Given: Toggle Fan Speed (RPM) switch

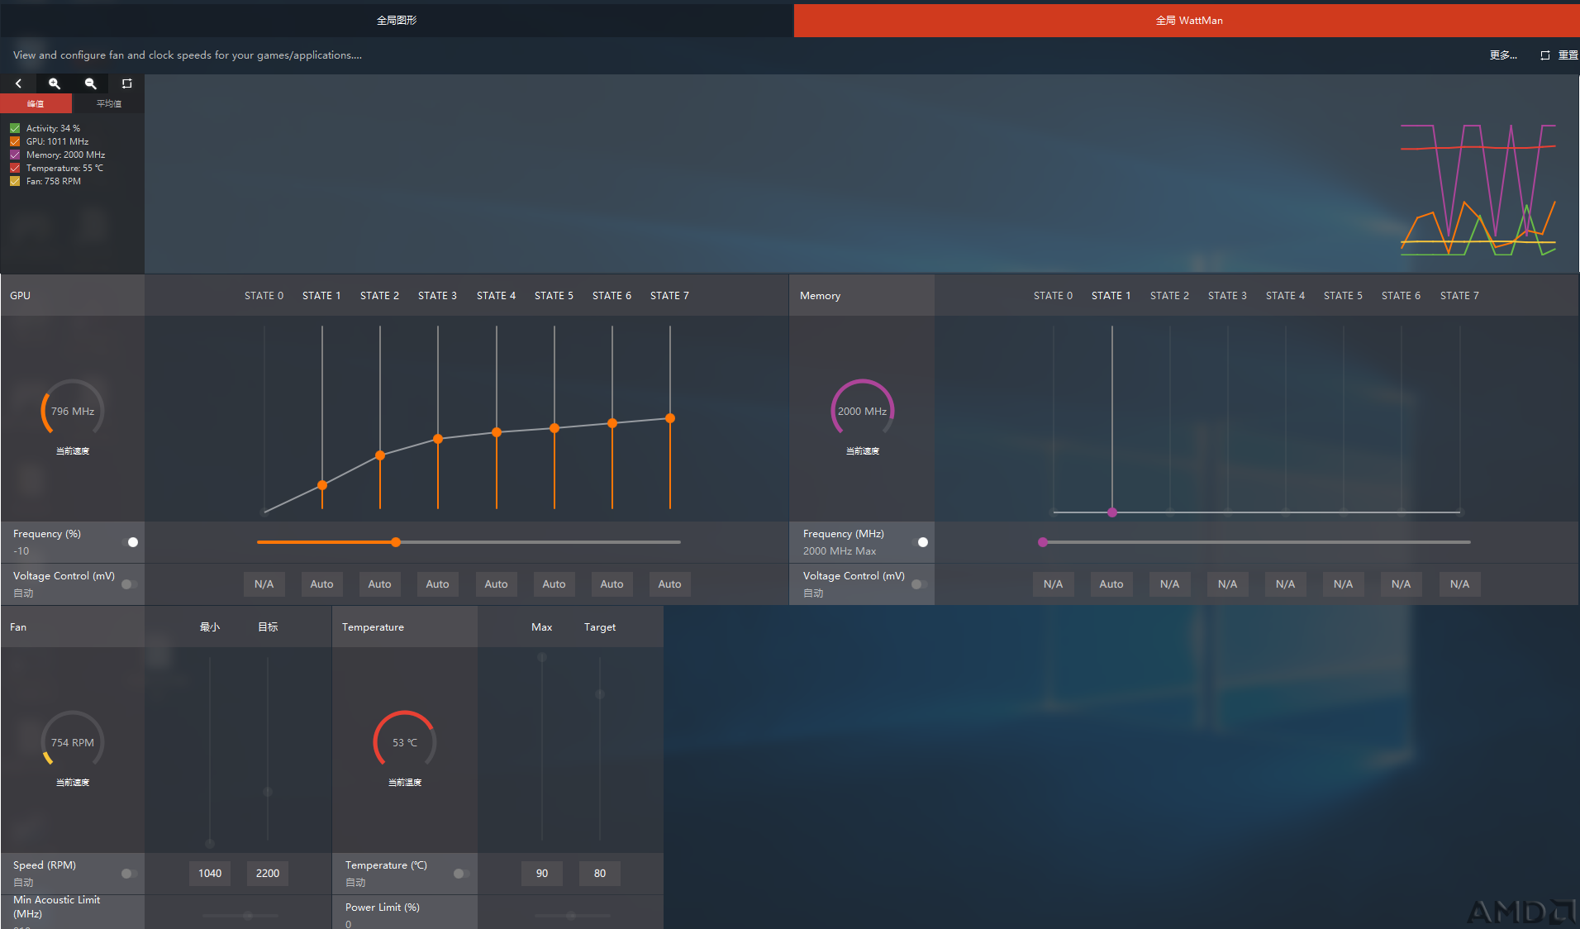Looking at the screenshot, I should coord(130,874).
